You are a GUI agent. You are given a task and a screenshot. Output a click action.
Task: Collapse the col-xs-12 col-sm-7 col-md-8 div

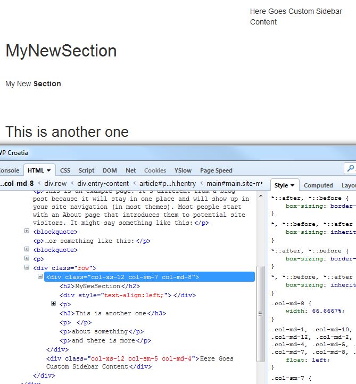tap(40, 276)
